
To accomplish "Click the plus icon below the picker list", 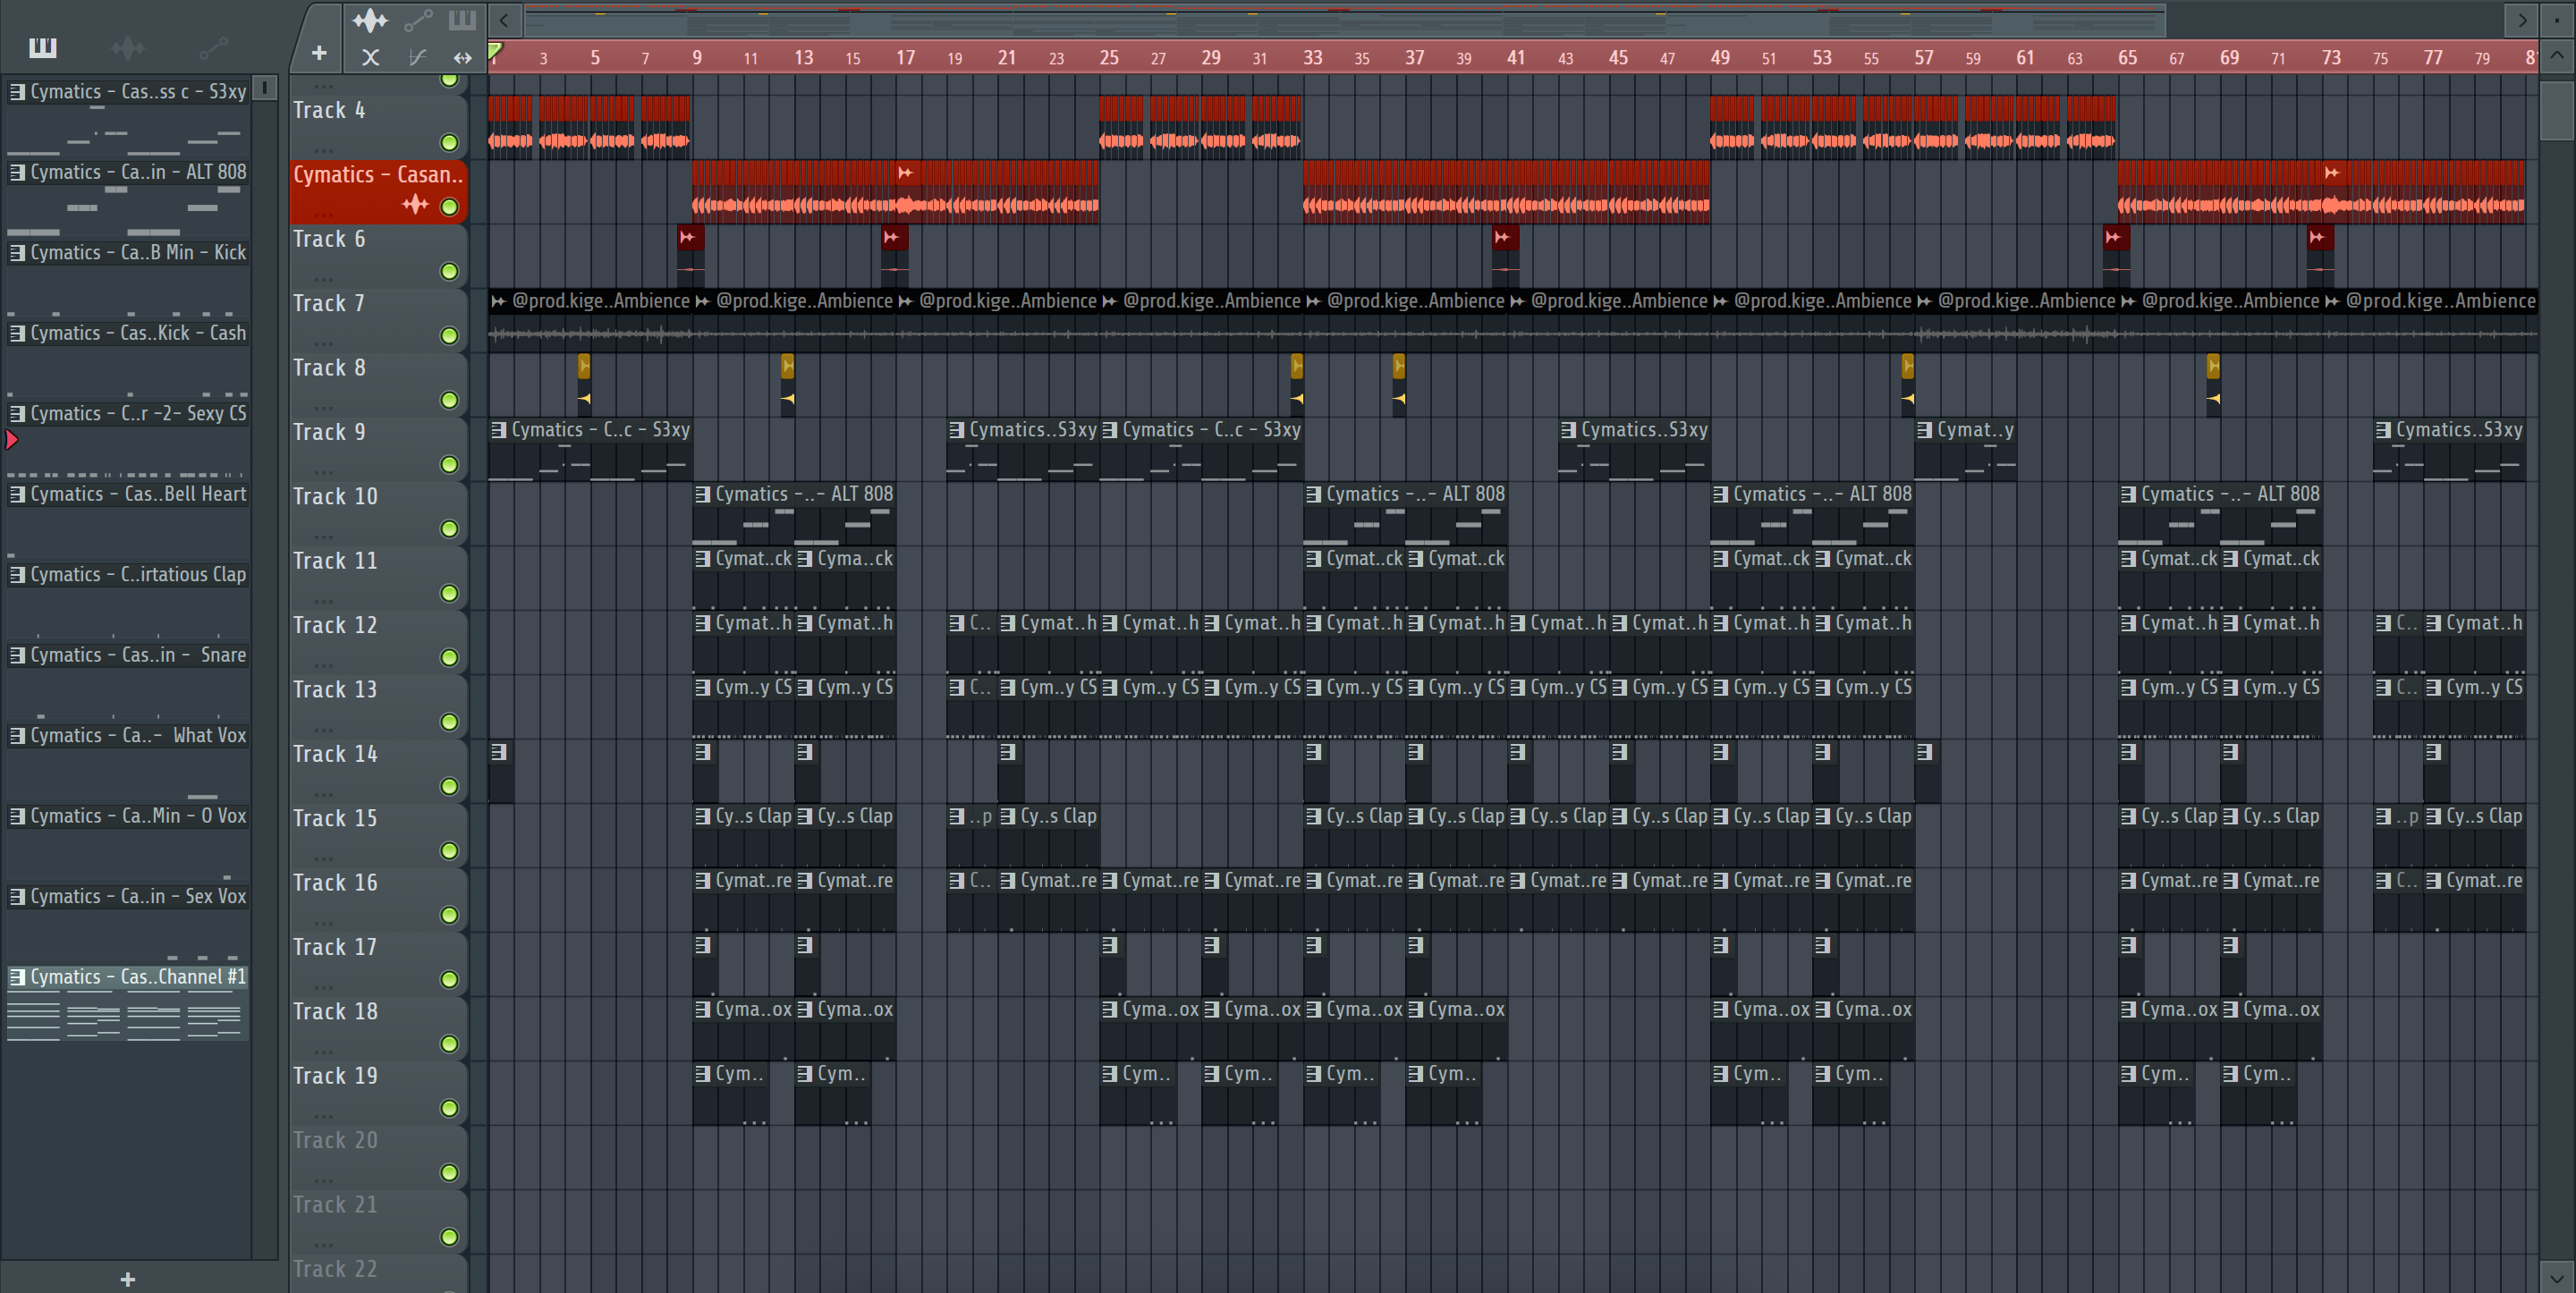I will click(127, 1279).
